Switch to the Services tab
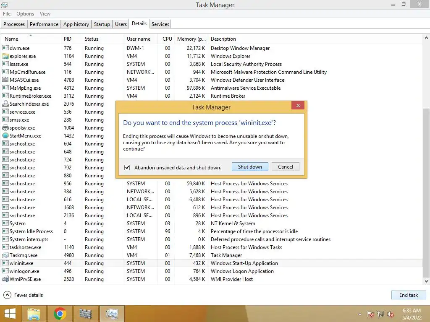 click(x=160, y=24)
